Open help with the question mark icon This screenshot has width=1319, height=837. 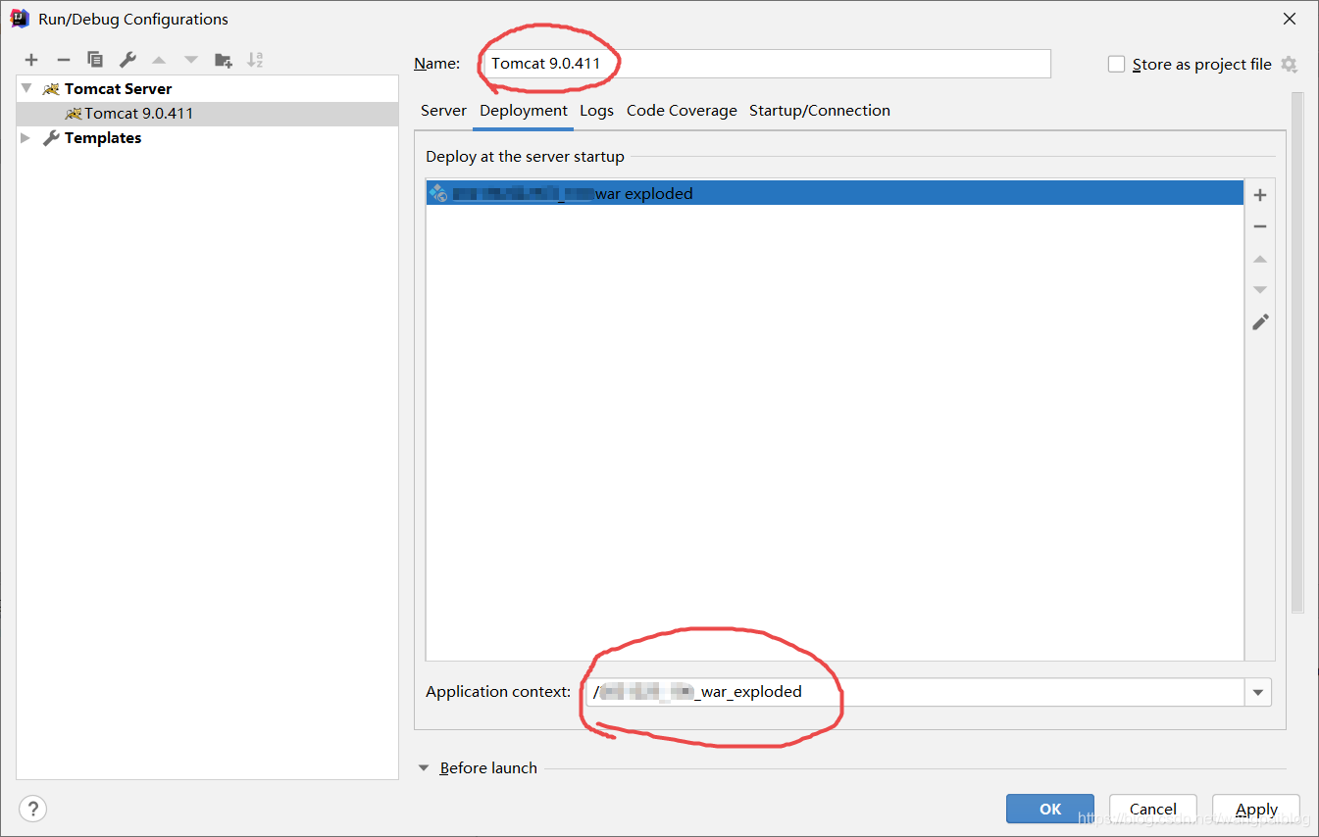pyautogui.click(x=32, y=809)
